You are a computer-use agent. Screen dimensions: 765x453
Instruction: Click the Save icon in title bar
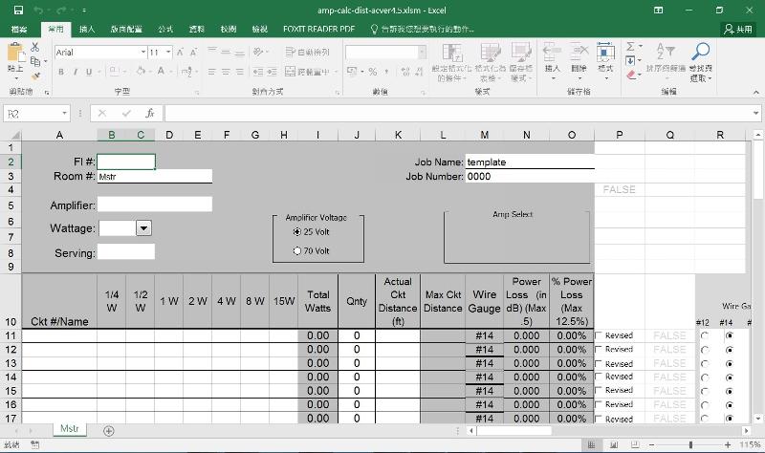point(18,10)
